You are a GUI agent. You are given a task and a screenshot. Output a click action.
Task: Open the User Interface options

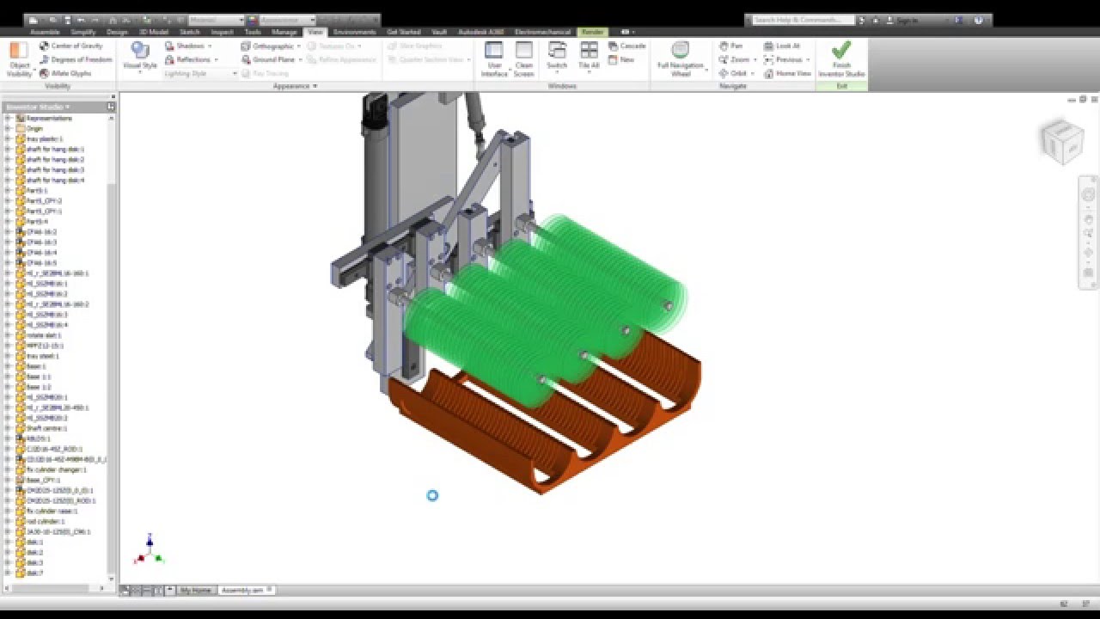(x=494, y=59)
